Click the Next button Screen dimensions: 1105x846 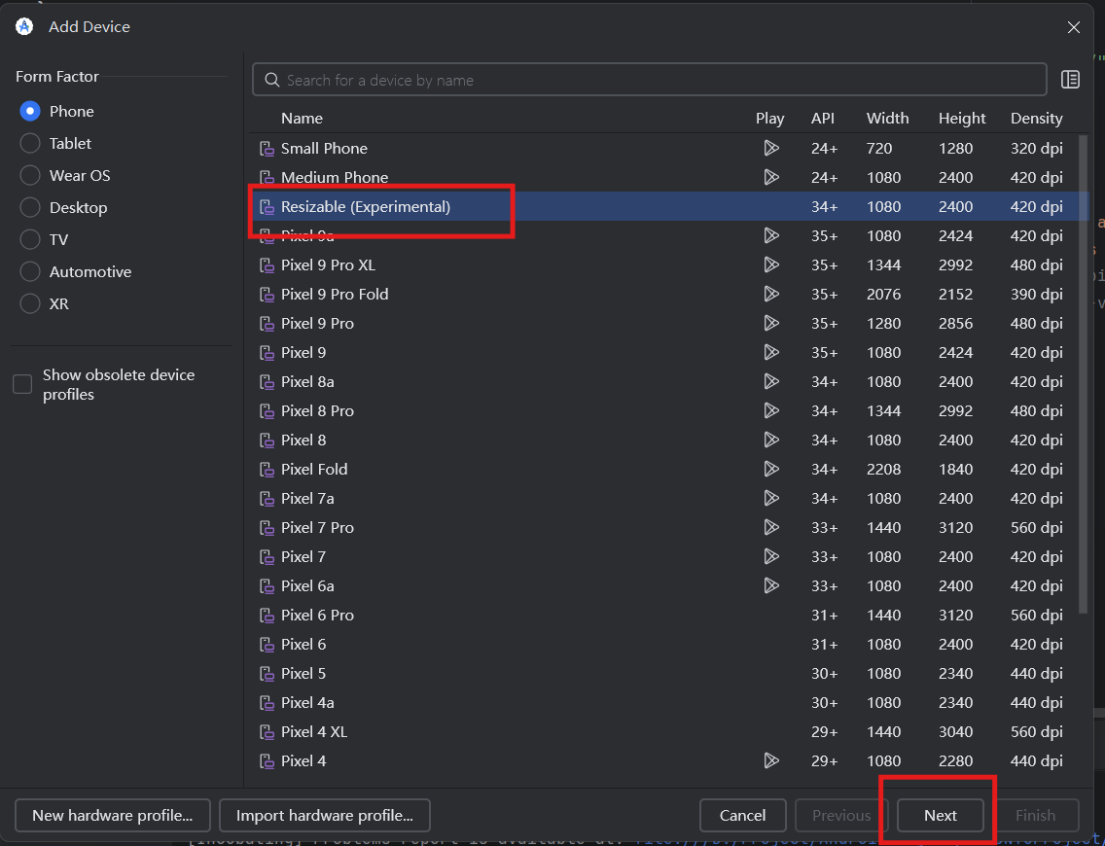tap(940, 815)
